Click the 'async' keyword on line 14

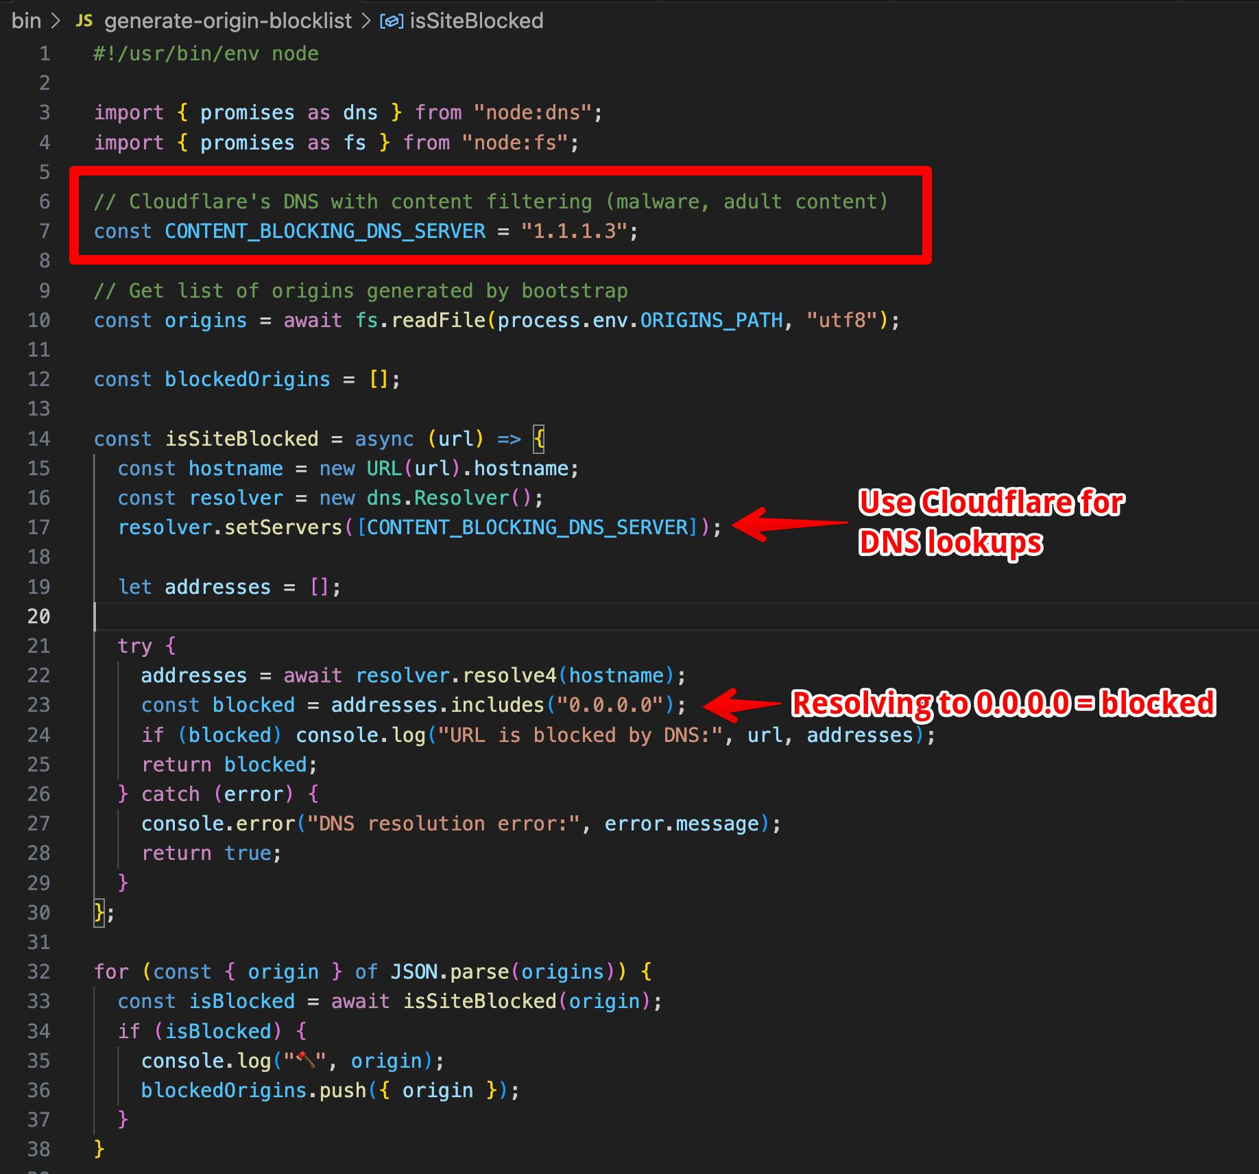(384, 439)
